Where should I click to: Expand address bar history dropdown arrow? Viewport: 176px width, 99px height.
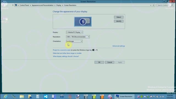tap(151, 5)
